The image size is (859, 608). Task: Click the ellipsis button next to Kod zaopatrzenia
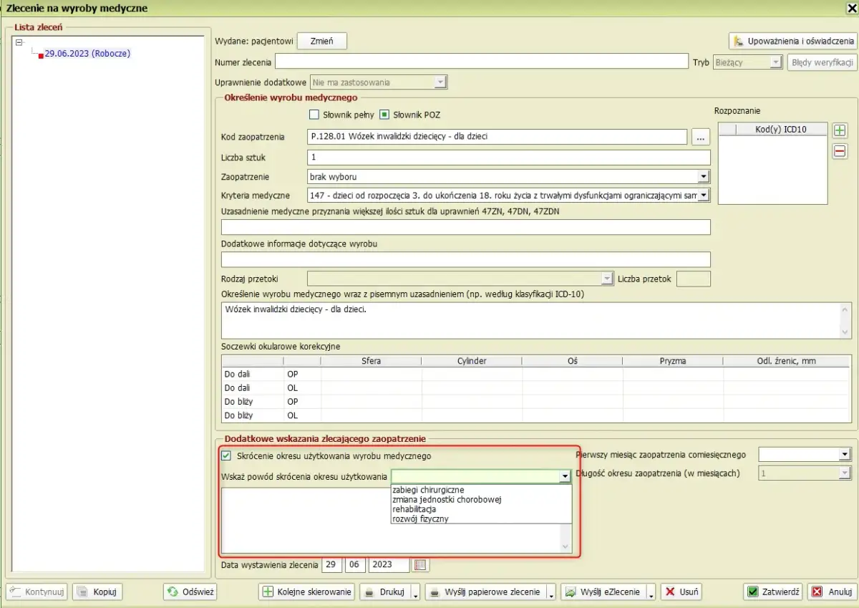[701, 137]
